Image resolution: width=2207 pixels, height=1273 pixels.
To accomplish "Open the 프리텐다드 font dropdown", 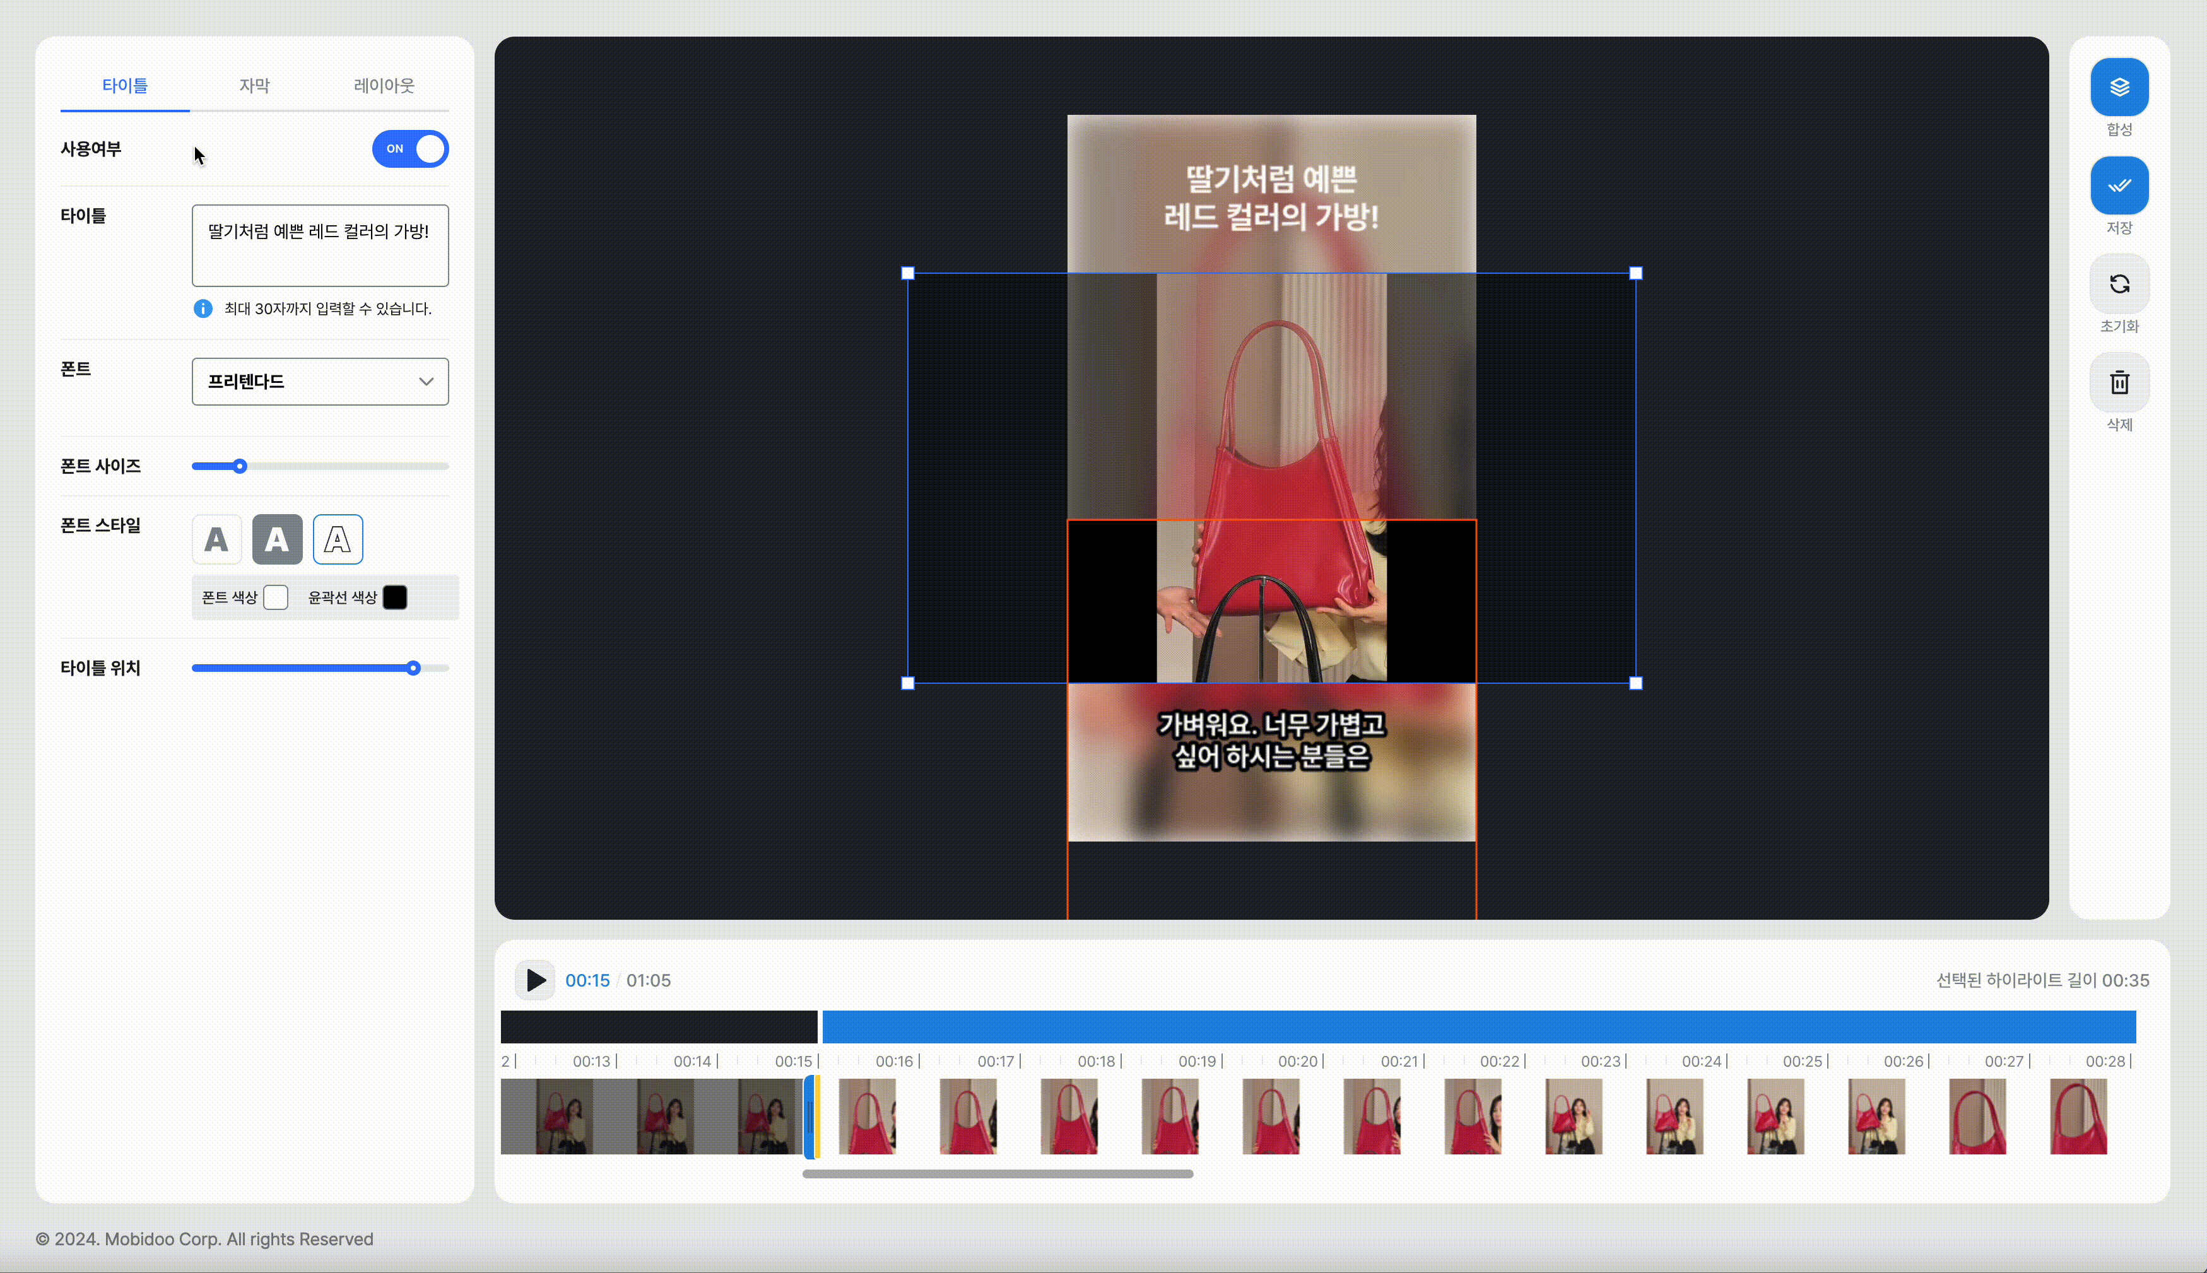I will click(x=320, y=381).
